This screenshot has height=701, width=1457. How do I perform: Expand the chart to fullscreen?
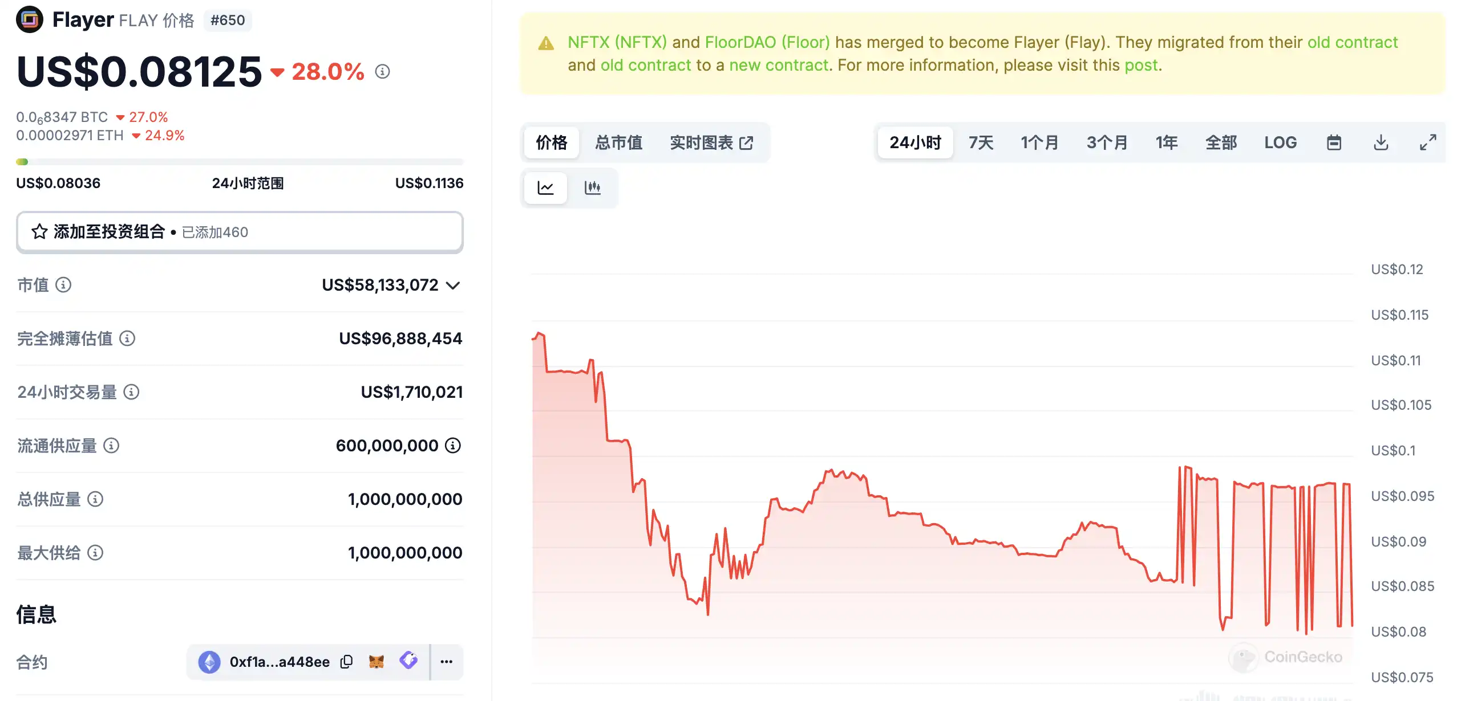click(1428, 142)
